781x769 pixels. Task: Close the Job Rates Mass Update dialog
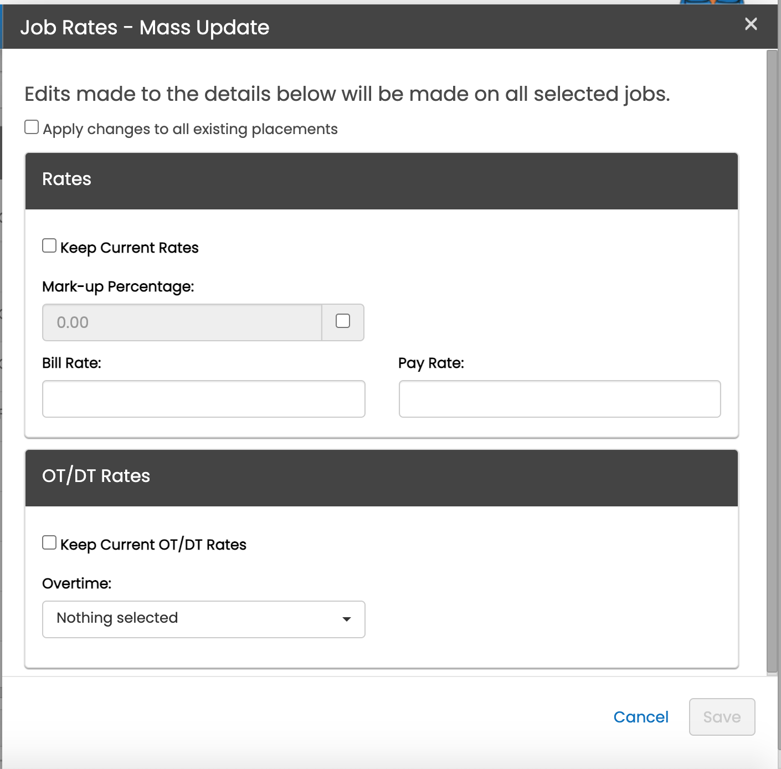coord(751,24)
